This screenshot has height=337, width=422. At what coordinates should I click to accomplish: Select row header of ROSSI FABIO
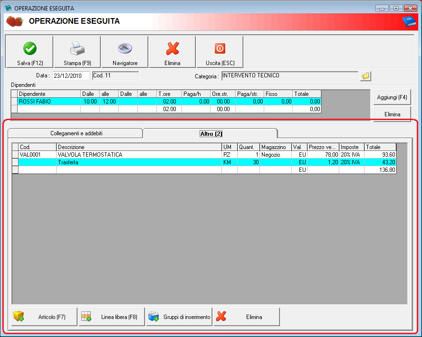pyautogui.click(x=14, y=101)
